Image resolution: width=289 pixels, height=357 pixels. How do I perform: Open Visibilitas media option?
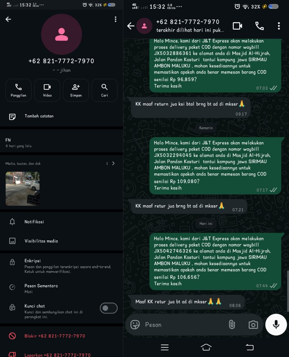click(61, 241)
